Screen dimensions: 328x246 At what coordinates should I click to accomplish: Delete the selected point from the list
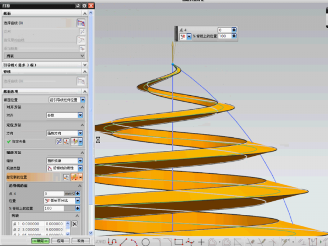pyautogui.click(x=75, y=224)
